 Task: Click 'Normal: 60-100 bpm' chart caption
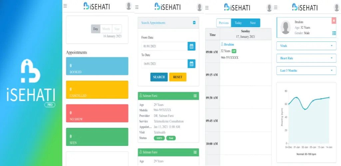(306, 154)
